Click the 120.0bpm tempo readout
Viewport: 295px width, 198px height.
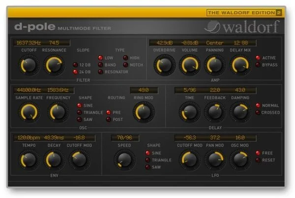pyautogui.click(x=29, y=138)
